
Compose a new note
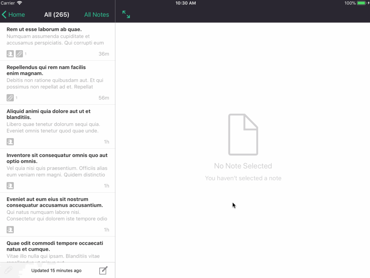pyautogui.click(x=103, y=270)
